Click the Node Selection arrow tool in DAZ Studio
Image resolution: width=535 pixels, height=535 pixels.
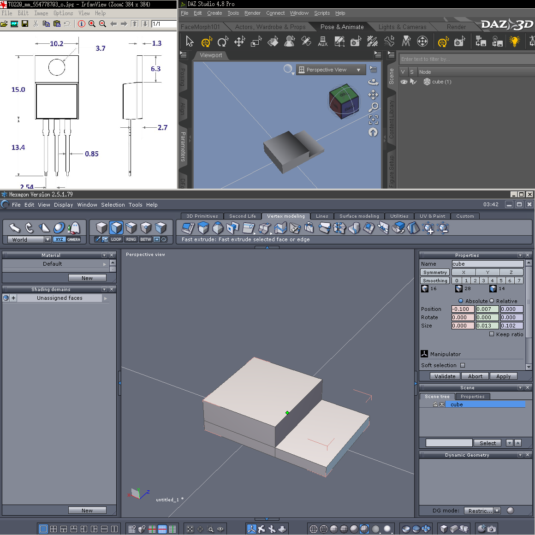click(190, 42)
